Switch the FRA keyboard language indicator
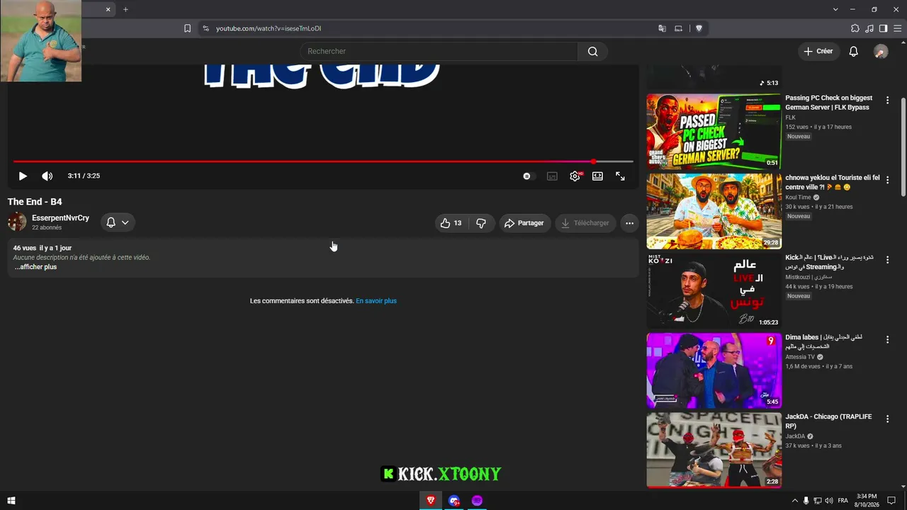 point(843,501)
